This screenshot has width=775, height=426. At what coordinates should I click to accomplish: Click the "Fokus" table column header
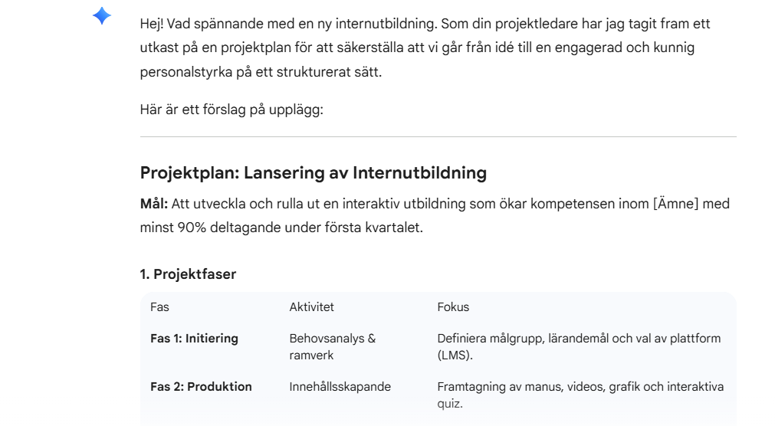pos(453,307)
